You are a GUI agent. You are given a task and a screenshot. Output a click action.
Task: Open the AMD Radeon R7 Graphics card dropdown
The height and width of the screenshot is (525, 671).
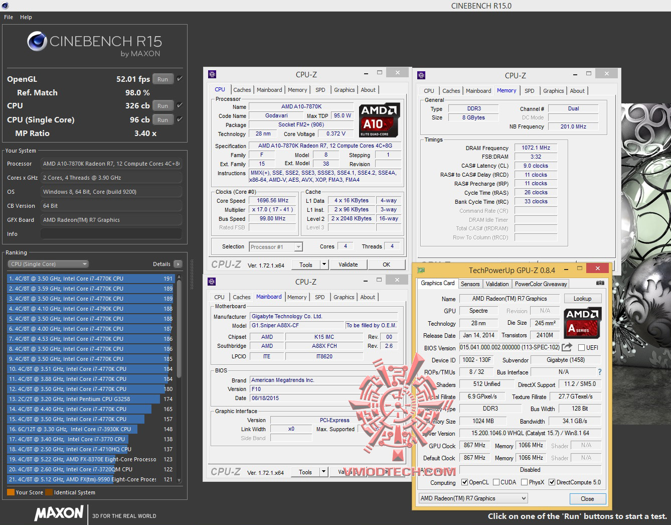click(473, 498)
